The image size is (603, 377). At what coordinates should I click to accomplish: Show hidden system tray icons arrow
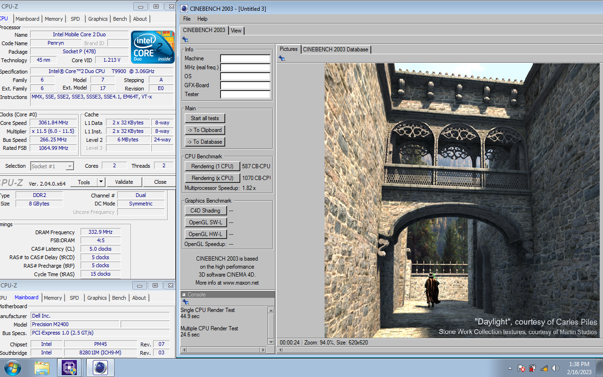[x=510, y=368]
